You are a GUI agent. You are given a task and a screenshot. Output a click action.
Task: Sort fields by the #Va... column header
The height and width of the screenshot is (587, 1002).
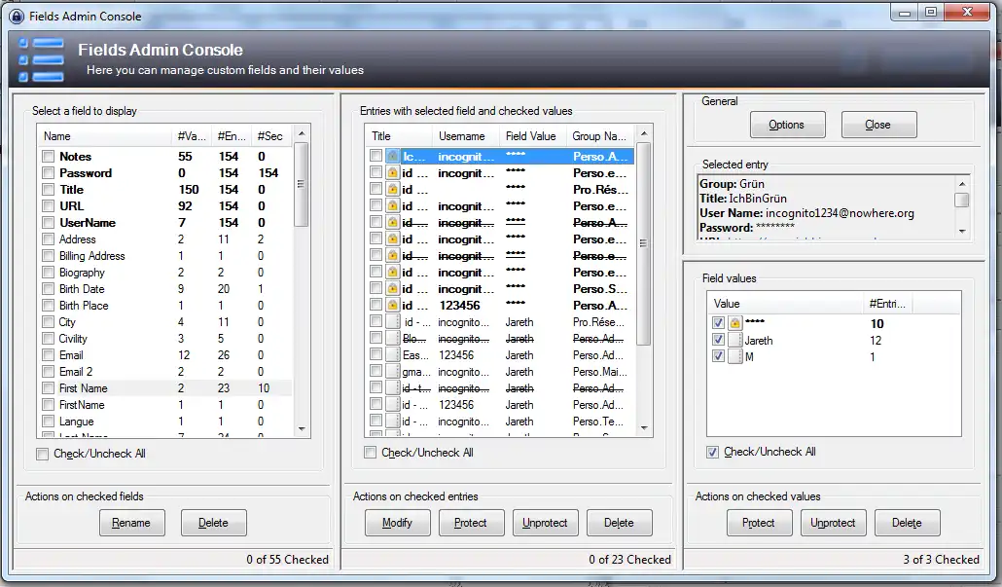(193, 136)
